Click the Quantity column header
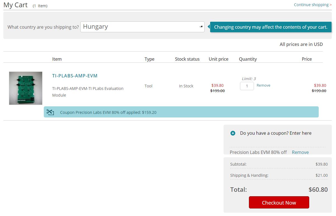Image resolution: width=336 pixels, height=216 pixels. coord(248,59)
